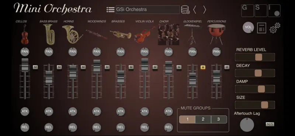This screenshot has width=295, height=136.
Task: Select the Bass Brass tuba image
Action: click(x=49, y=34)
